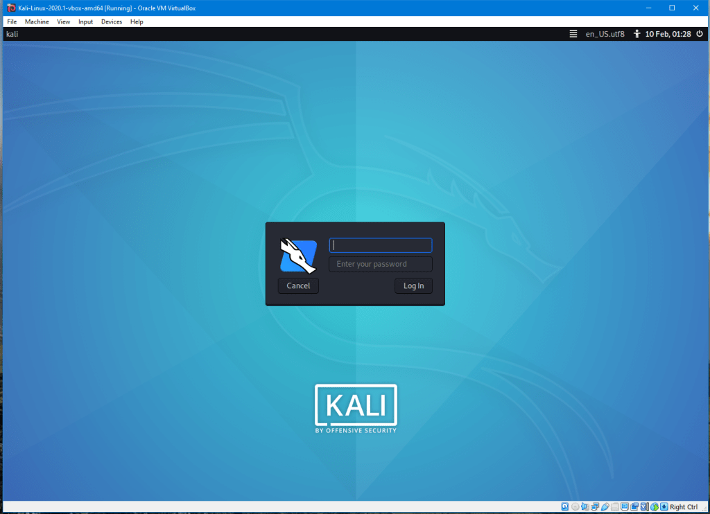Open the accessibility menu icon
Screen dimensions: 710x514
coord(637,34)
